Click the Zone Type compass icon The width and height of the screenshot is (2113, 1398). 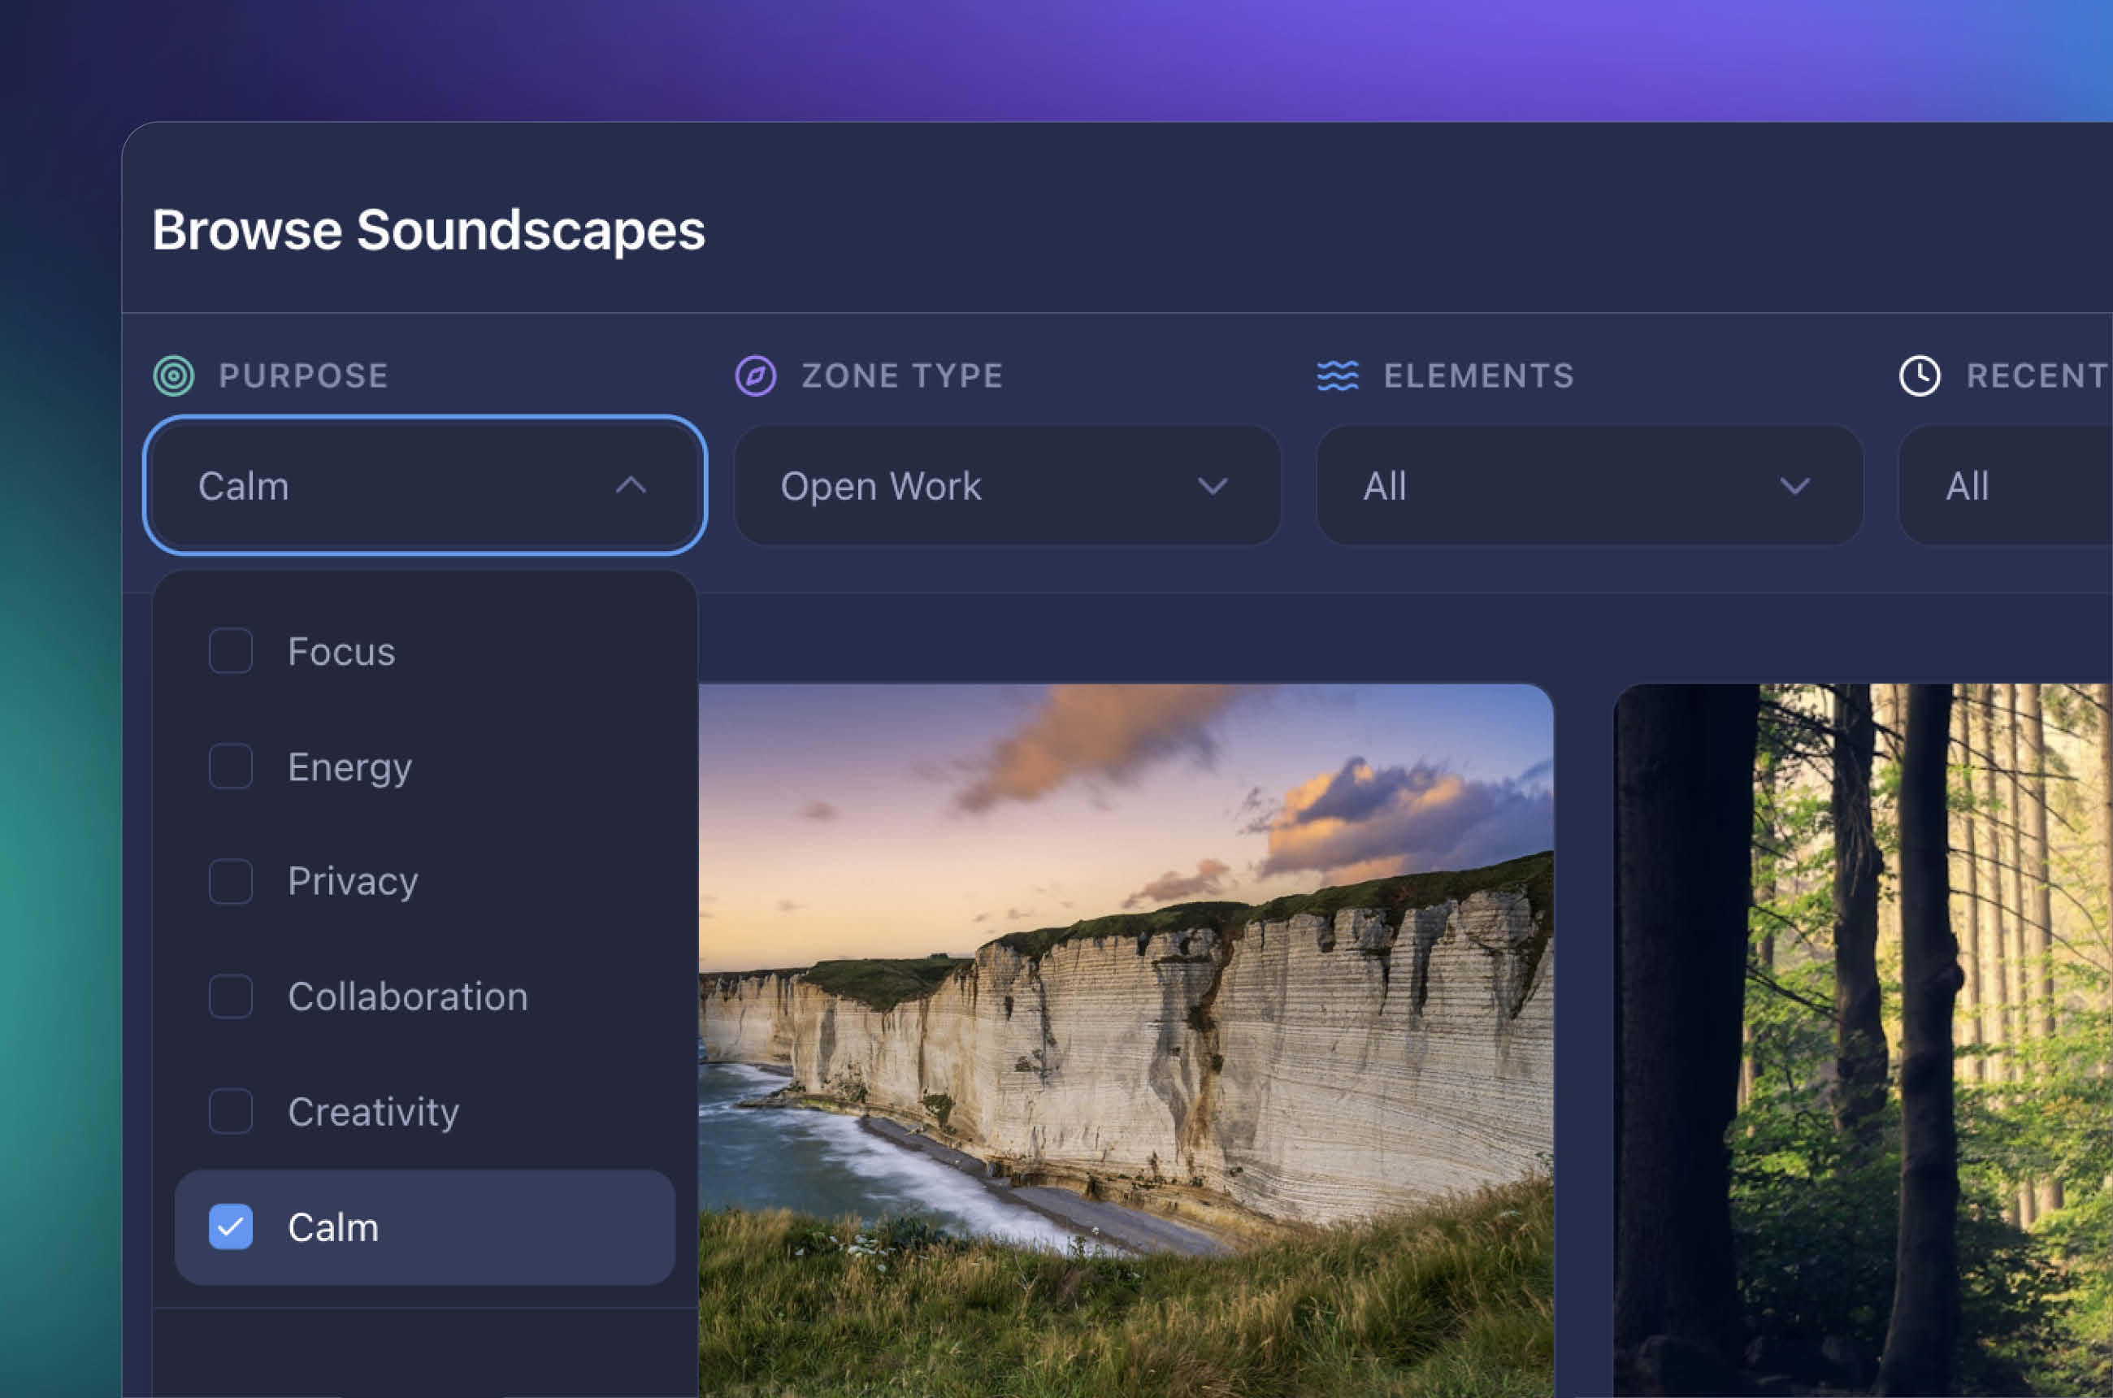coord(755,376)
